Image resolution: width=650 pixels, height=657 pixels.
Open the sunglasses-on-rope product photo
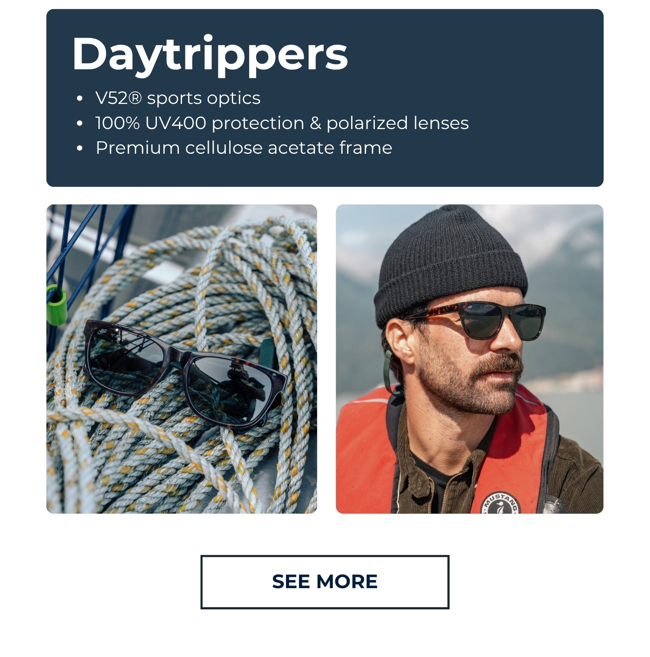[x=182, y=359]
